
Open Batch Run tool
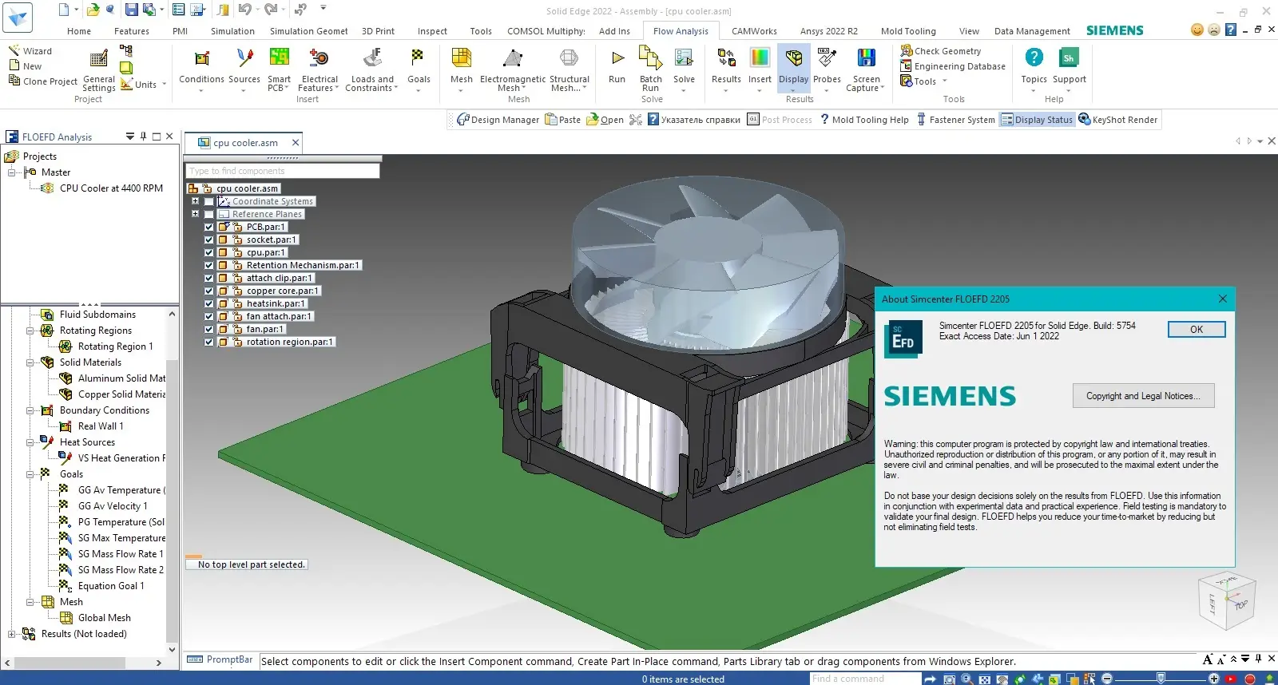coord(651,68)
